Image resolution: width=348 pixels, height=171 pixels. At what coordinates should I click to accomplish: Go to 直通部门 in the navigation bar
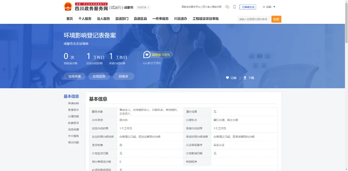[122, 19]
